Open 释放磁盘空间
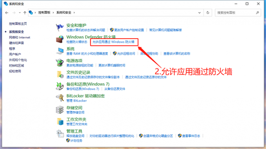The width and height of the screenshot is (266, 149). 75,136
